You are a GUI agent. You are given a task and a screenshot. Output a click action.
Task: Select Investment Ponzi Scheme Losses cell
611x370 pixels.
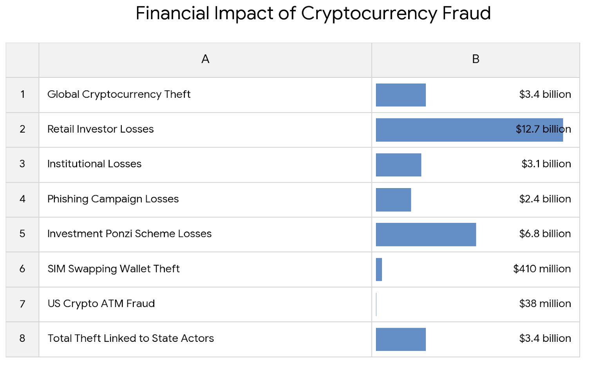pyautogui.click(x=129, y=234)
